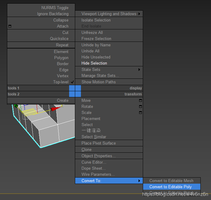The image size is (211, 200).
Task: Open Attach settings box icon
Action: pos(10,26)
